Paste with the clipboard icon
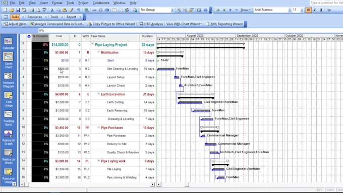Image resolution: width=343 pixels, height=193 pixels. [65, 10]
